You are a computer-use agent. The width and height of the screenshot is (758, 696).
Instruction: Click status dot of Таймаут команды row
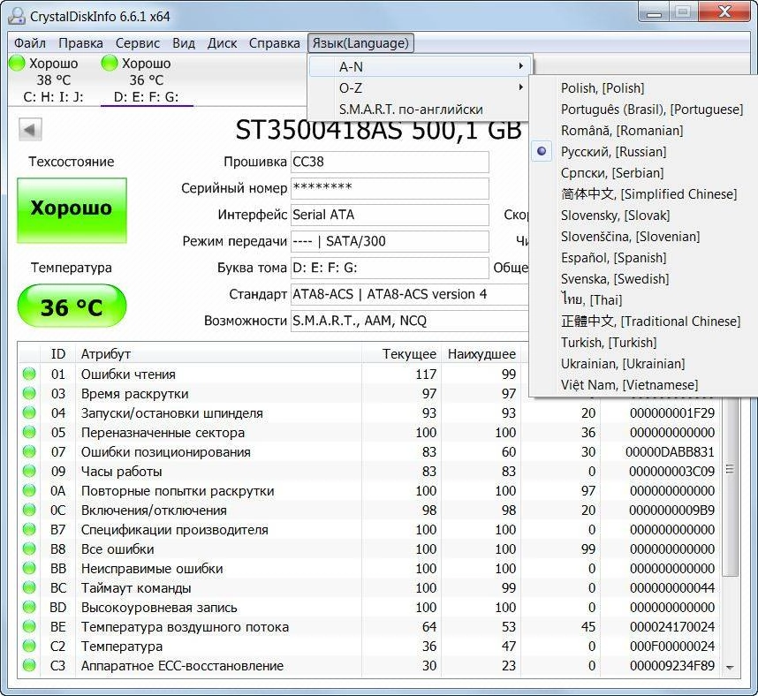29,587
